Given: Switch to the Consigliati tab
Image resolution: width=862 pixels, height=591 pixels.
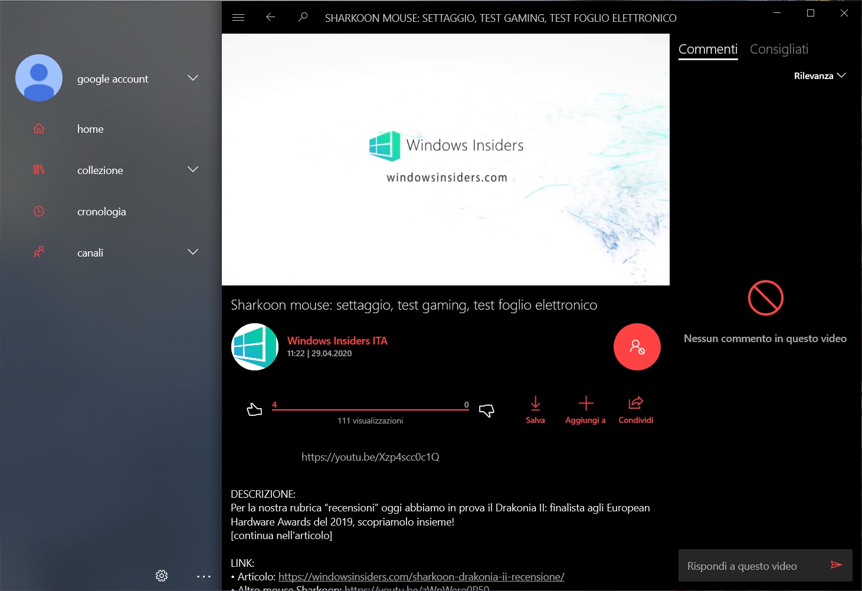Looking at the screenshot, I should point(779,50).
